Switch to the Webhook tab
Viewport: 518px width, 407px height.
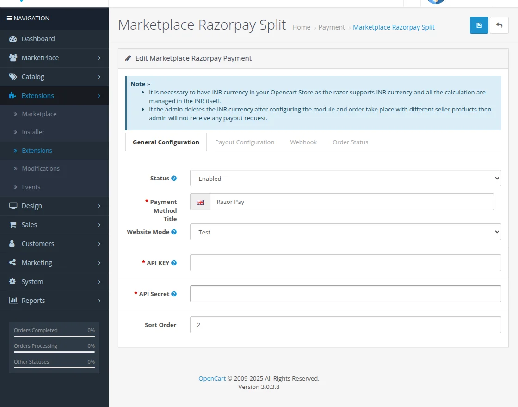tap(303, 142)
